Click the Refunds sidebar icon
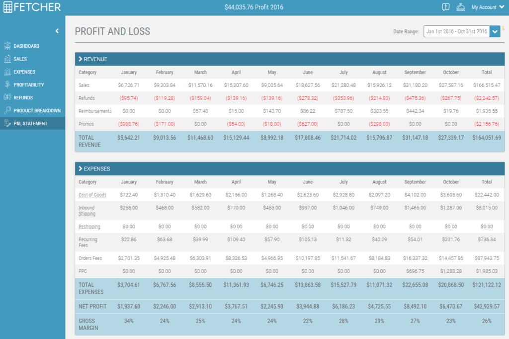509x339 pixels. pos(7,97)
